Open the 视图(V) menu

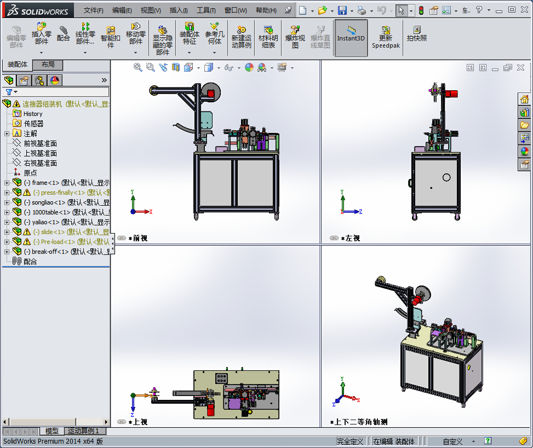(151, 10)
